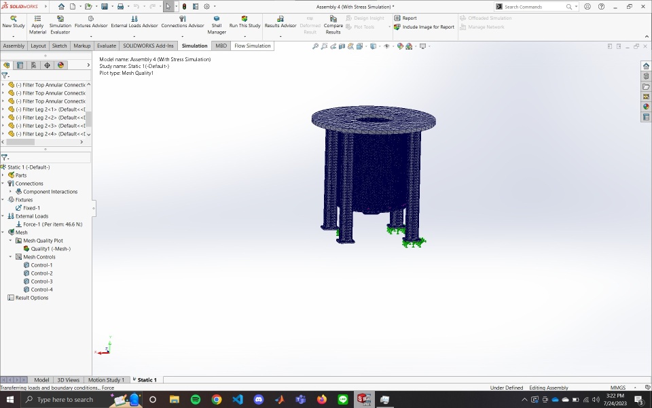The width and height of the screenshot is (652, 408).
Task: Click Include Image for Report
Action: click(x=424, y=27)
